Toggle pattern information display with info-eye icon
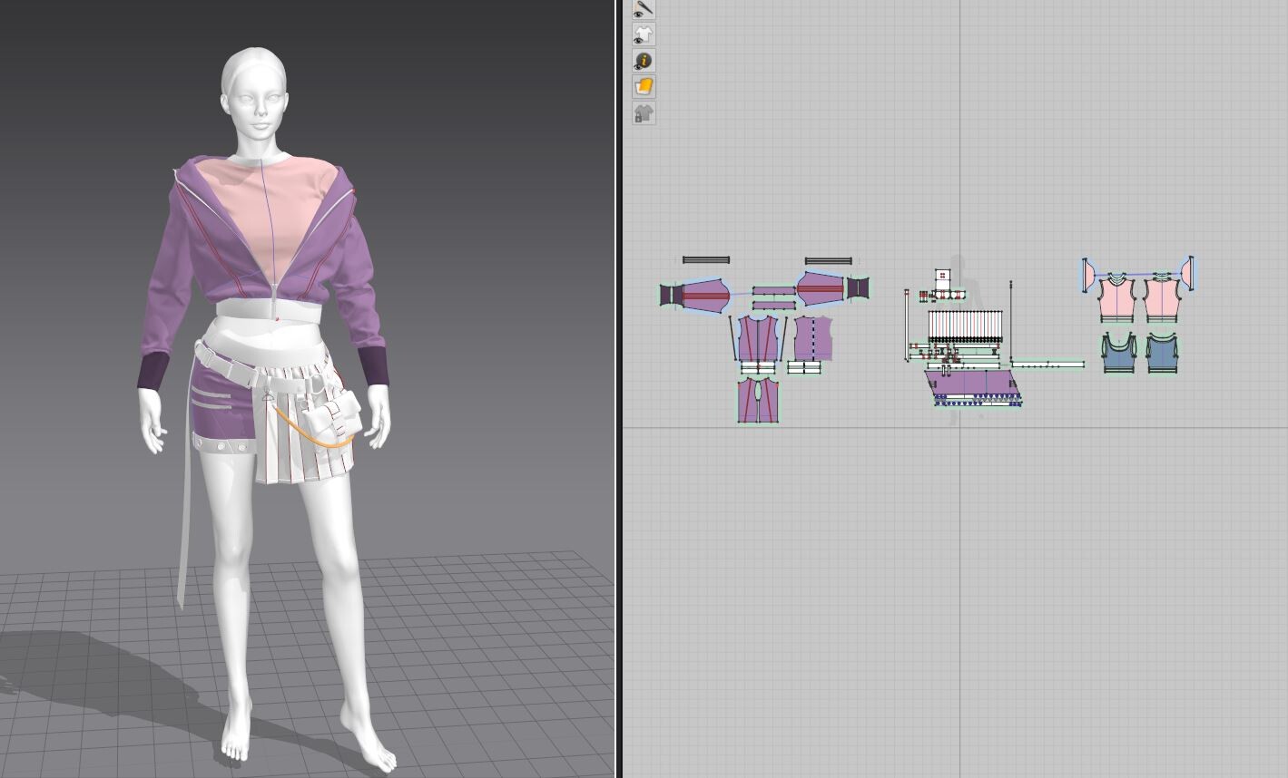Screen dimensions: 1288x778 tap(644, 60)
